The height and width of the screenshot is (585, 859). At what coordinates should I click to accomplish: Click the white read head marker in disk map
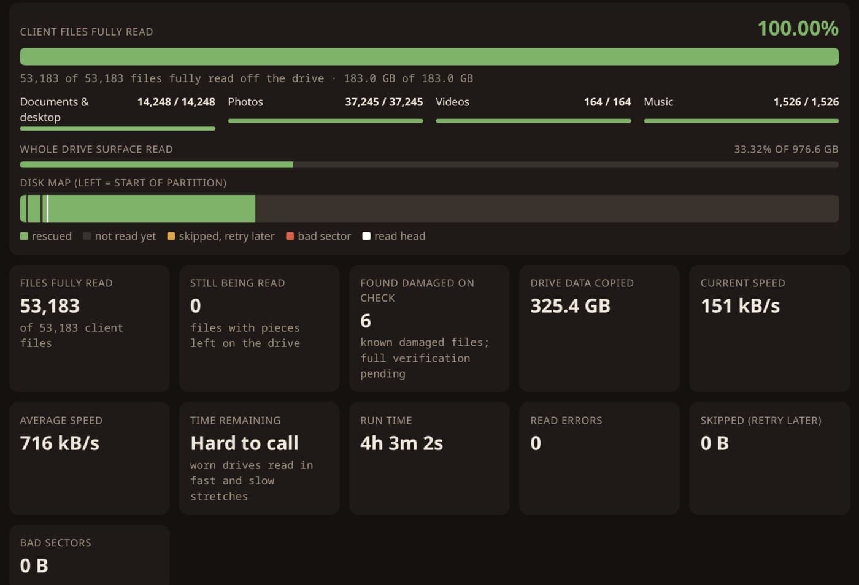click(47, 208)
